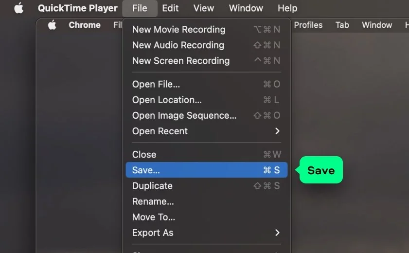Open the Window menu in QuickTime
This screenshot has height=253, width=409.
click(x=246, y=8)
